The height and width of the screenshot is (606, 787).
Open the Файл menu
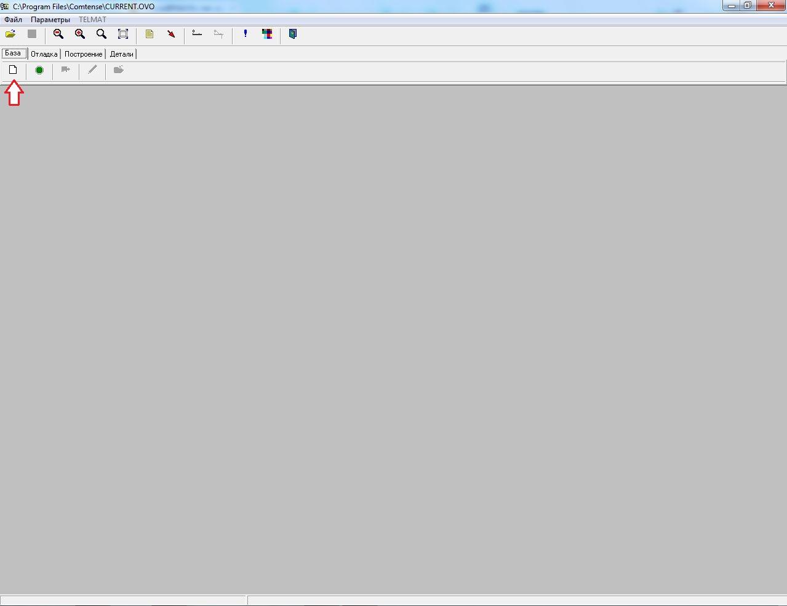point(13,20)
